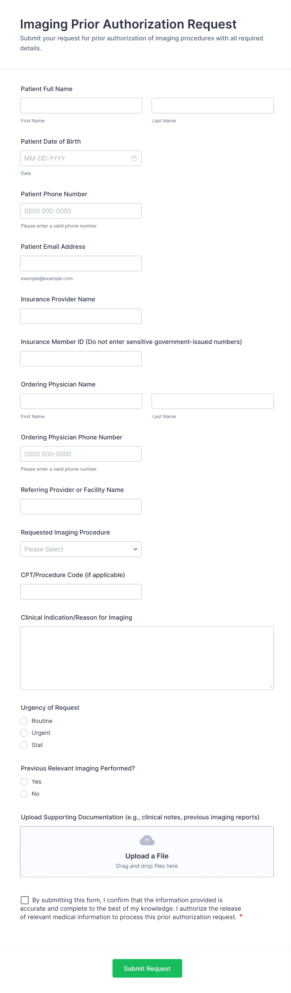The height and width of the screenshot is (993, 291).
Task: Click the Patient Email Address field
Action: click(x=80, y=264)
